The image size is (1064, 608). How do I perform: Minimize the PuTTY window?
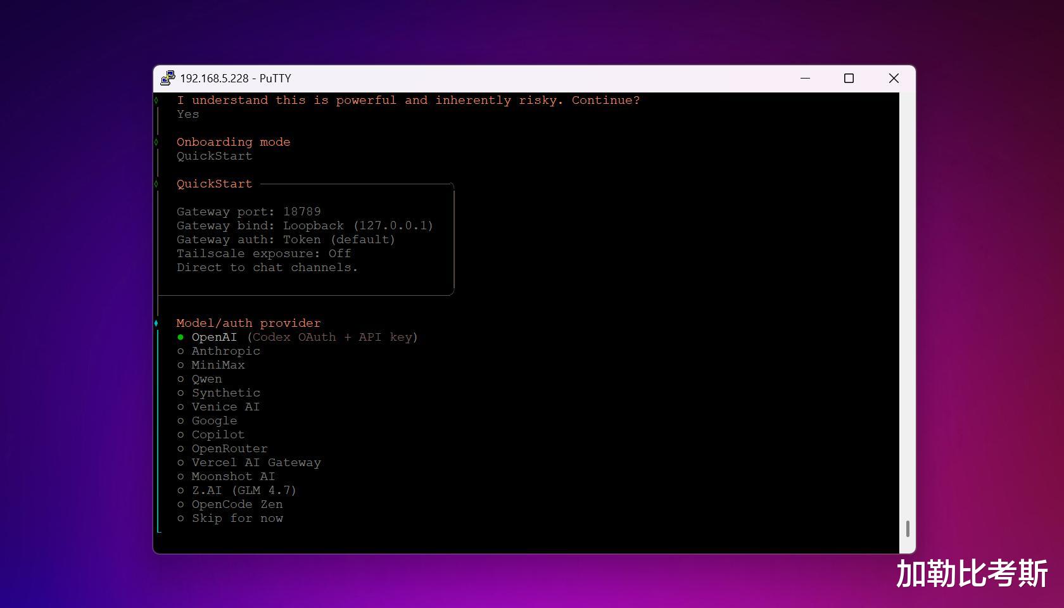[805, 78]
